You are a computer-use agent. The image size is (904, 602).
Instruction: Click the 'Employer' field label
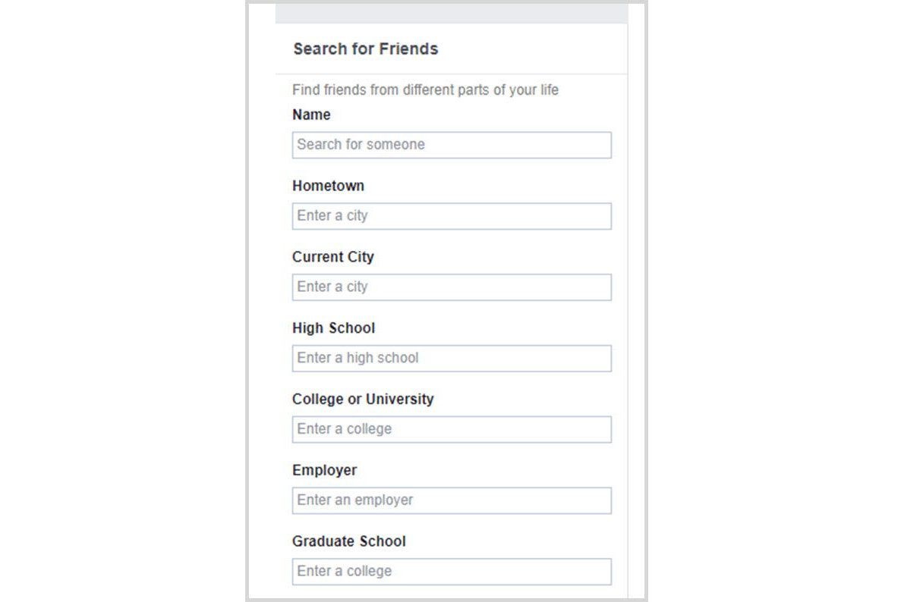(x=325, y=470)
